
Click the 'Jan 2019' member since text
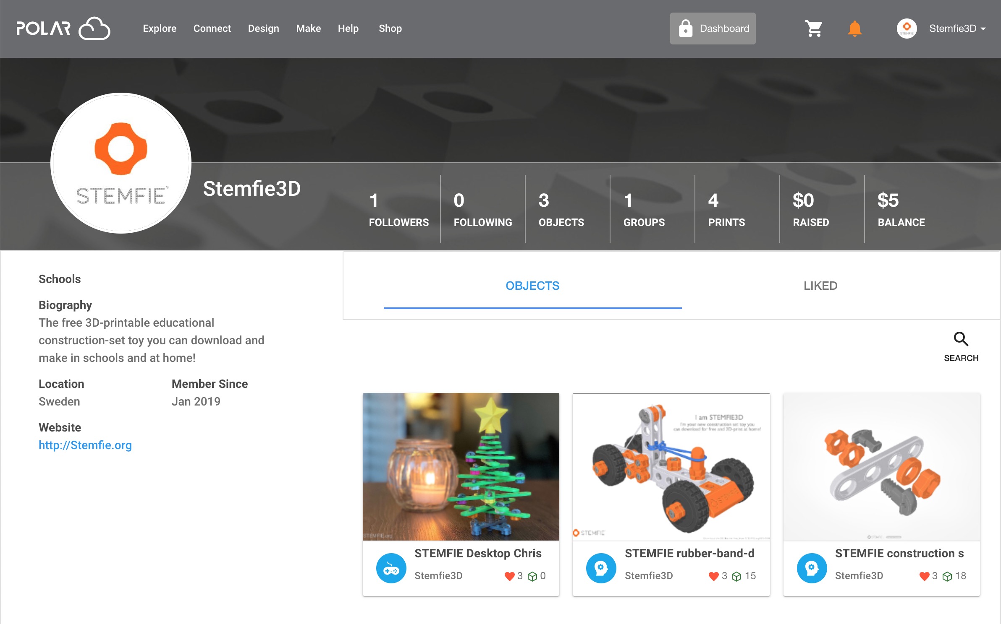[196, 402]
